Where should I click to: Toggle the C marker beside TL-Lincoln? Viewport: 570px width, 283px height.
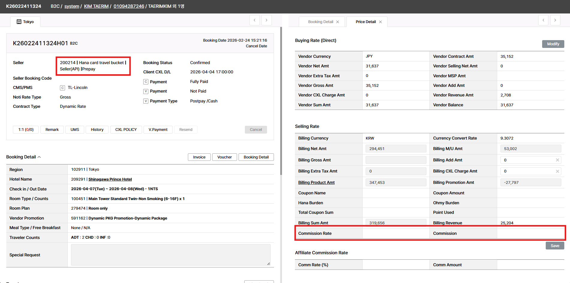tap(63, 88)
